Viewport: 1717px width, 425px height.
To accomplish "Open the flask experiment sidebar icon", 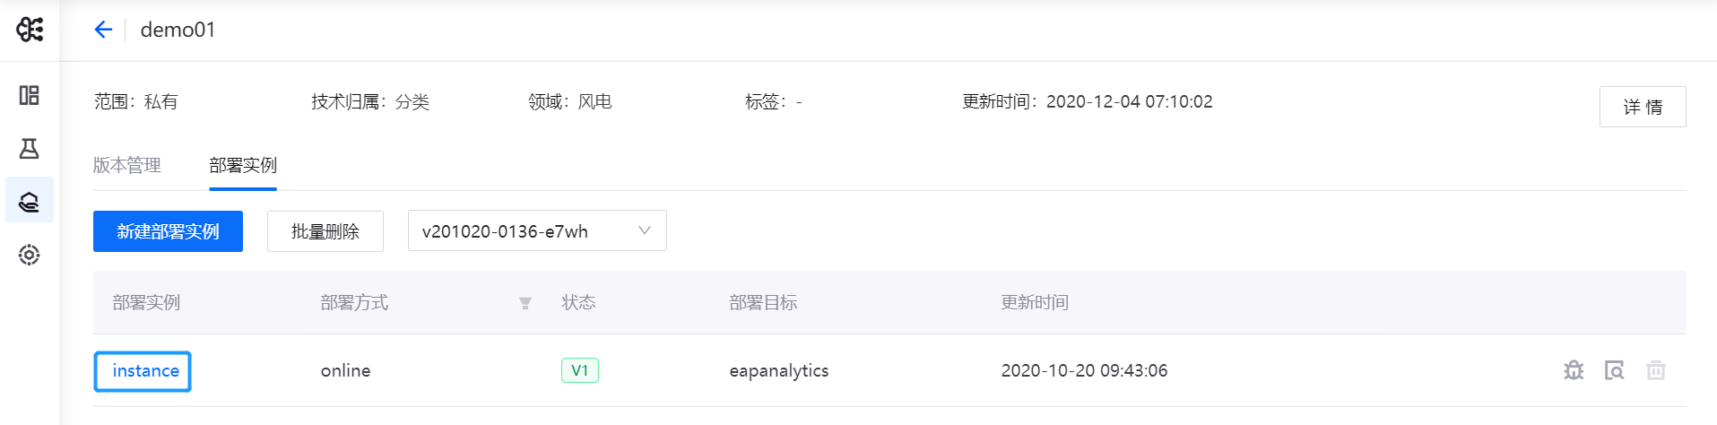I will 30,148.
